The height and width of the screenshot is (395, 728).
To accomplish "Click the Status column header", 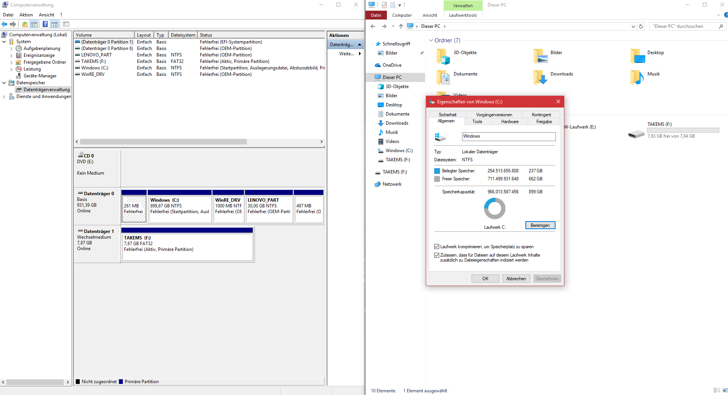I will pyautogui.click(x=261, y=35).
